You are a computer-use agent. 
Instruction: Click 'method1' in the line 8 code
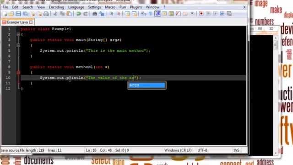(84, 67)
